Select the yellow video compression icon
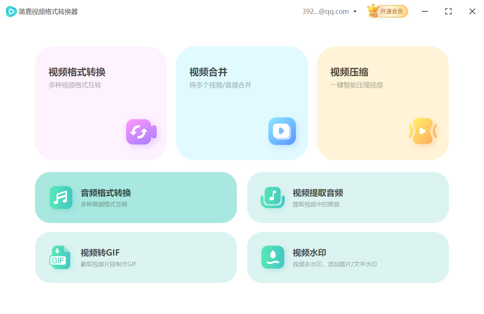This screenshot has width=484, height=314. click(x=423, y=131)
